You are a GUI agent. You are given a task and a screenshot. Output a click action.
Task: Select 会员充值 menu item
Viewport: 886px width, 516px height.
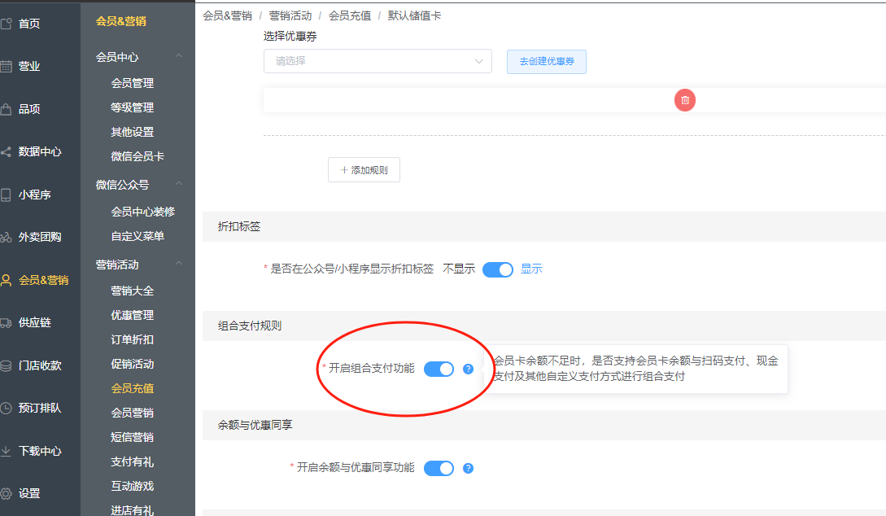tap(133, 388)
